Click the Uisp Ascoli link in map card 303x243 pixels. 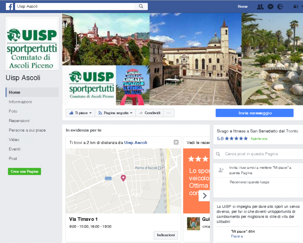[136, 143]
